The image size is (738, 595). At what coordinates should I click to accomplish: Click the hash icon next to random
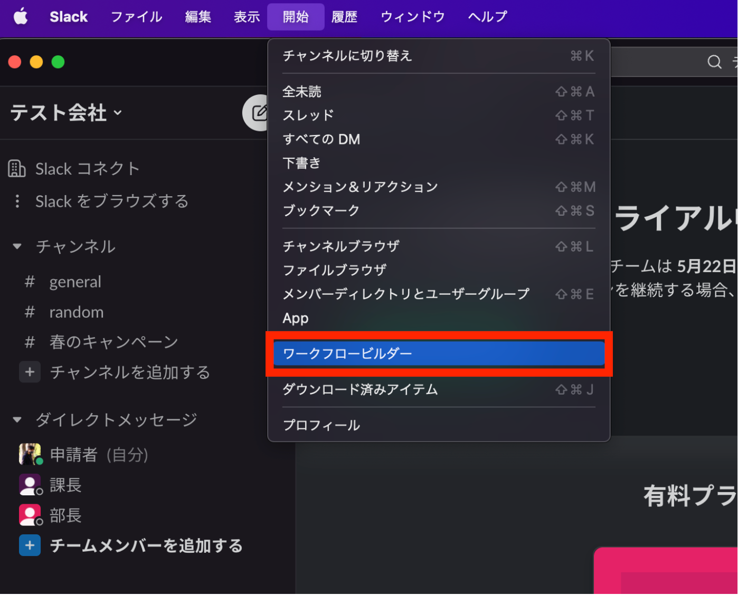click(x=30, y=312)
